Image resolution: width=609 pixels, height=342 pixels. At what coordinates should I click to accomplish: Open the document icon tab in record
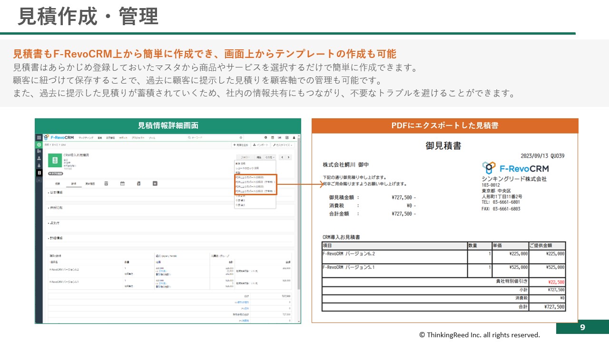click(x=138, y=183)
